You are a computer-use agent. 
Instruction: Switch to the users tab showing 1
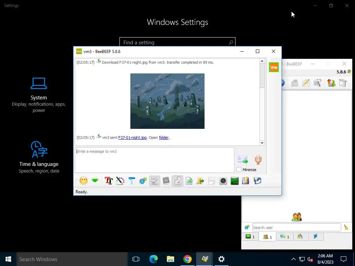(x=267, y=237)
